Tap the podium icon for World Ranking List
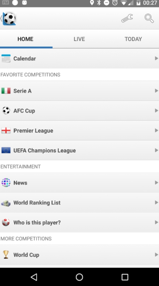Image resolution: width=159 pixels, height=286 pixels. coord(6,203)
